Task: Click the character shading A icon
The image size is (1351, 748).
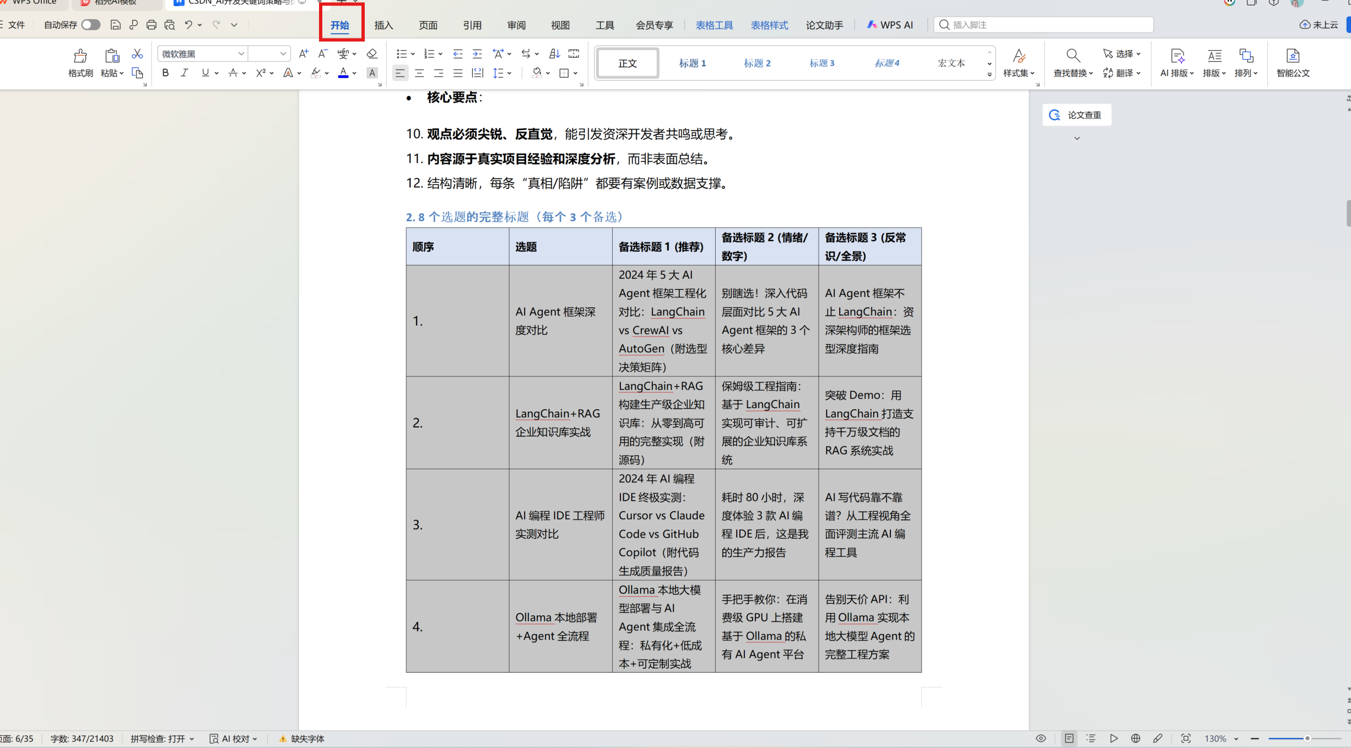Action: point(372,73)
